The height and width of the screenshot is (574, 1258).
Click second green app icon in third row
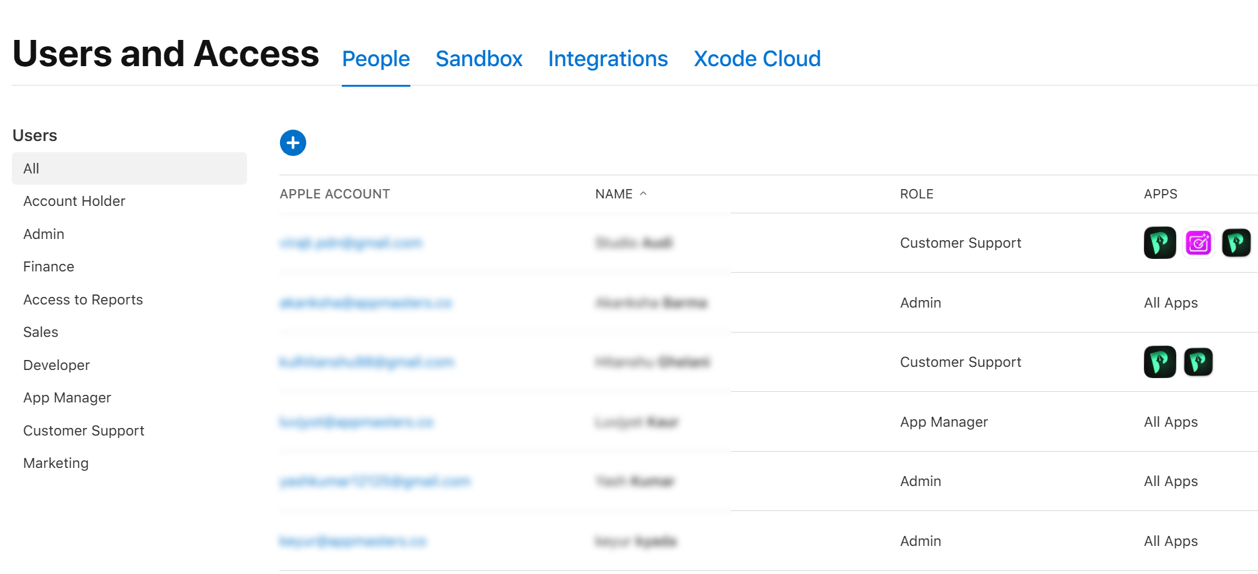(x=1198, y=362)
